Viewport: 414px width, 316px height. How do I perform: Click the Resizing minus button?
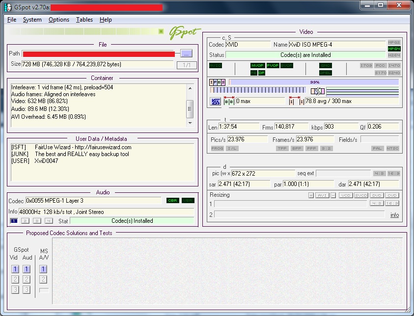333,195
